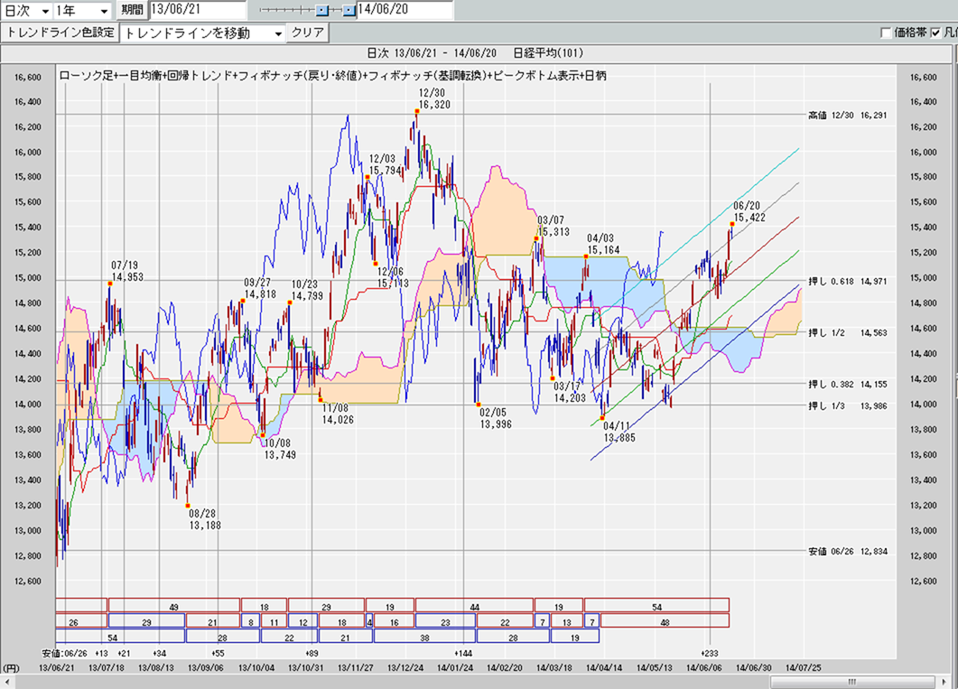Click the 11/08 14,026 bottom label
958x689 pixels.
(x=338, y=414)
